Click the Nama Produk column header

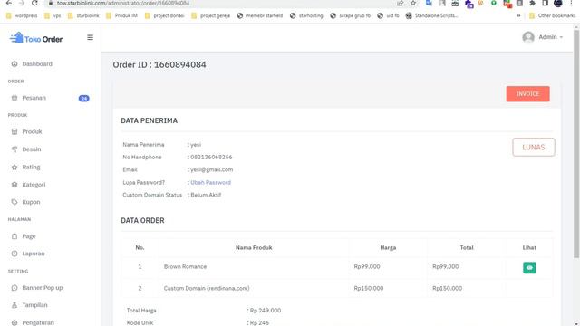(254, 247)
